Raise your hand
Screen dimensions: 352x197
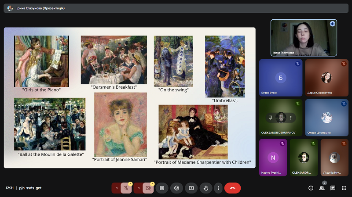(205, 188)
